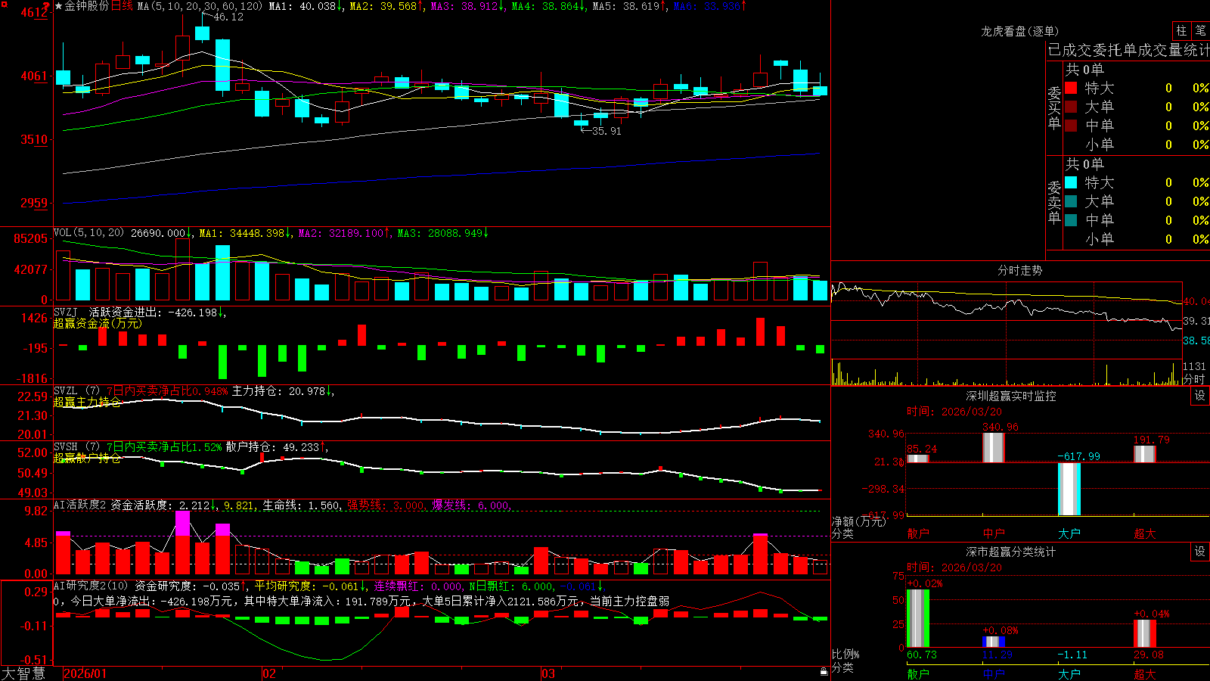This screenshot has height=681, width=1210.
Task: Click the 资金活跃度: 2.212 readout
Action: point(164,505)
